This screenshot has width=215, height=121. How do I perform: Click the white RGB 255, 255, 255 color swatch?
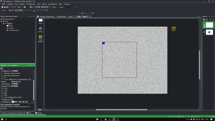pyautogui.click(x=13, y=102)
